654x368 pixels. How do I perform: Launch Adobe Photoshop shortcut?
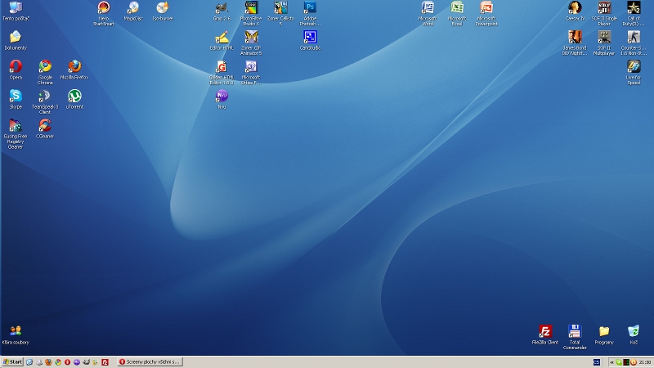[310, 13]
